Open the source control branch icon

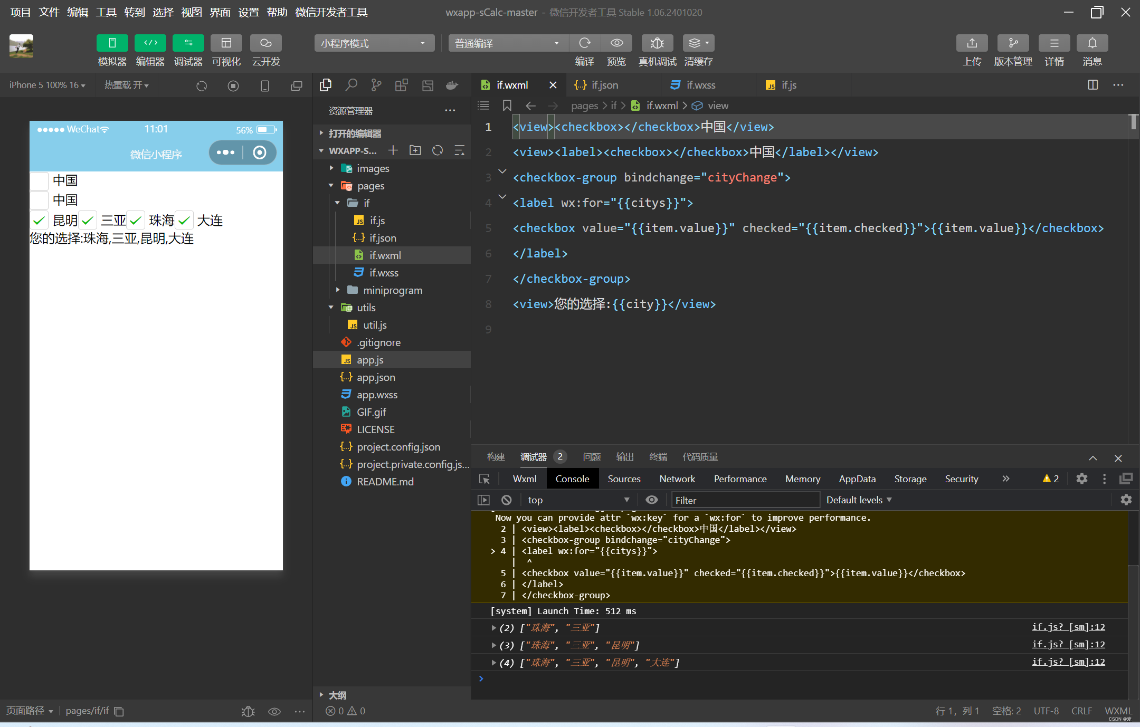click(x=376, y=85)
